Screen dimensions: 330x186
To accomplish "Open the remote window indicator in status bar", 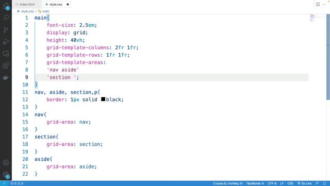I will click(4, 183).
